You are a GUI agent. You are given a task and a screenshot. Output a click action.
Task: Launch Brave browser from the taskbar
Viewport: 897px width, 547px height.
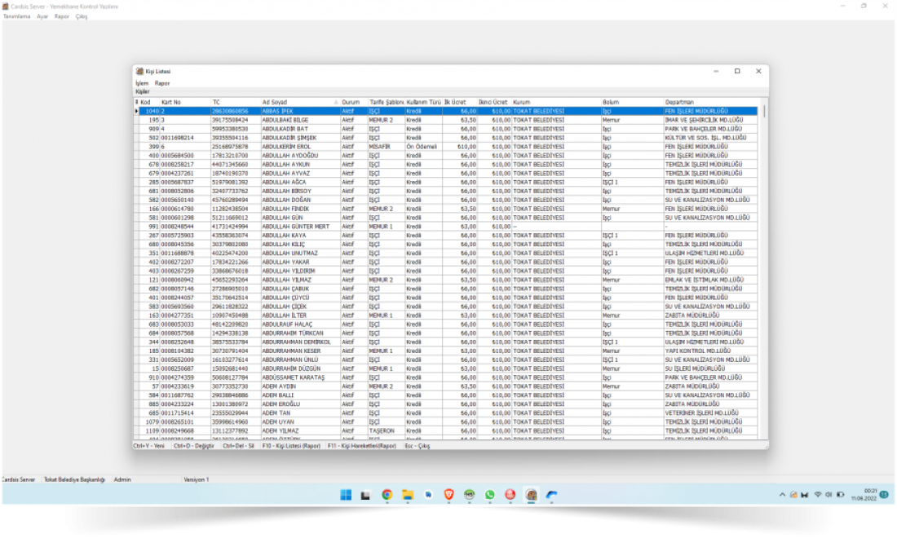click(448, 495)
